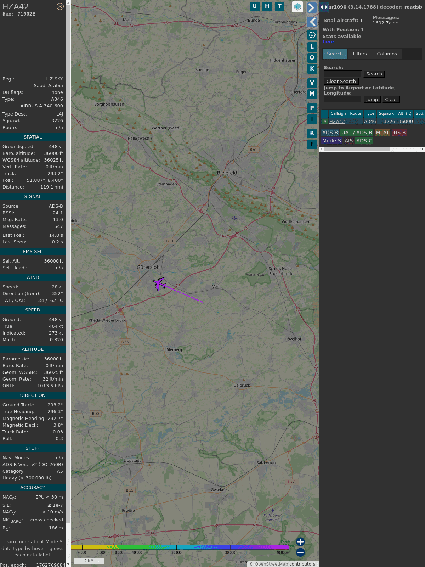Screen dimensions: 425x567
Task: Open the map layers selector
Action: [x=297, y=7]
